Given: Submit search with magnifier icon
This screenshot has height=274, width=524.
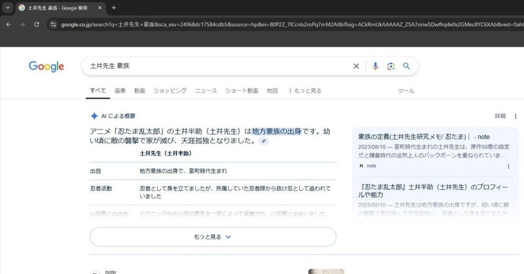Looking at the screenshot, I should (406, 66).
